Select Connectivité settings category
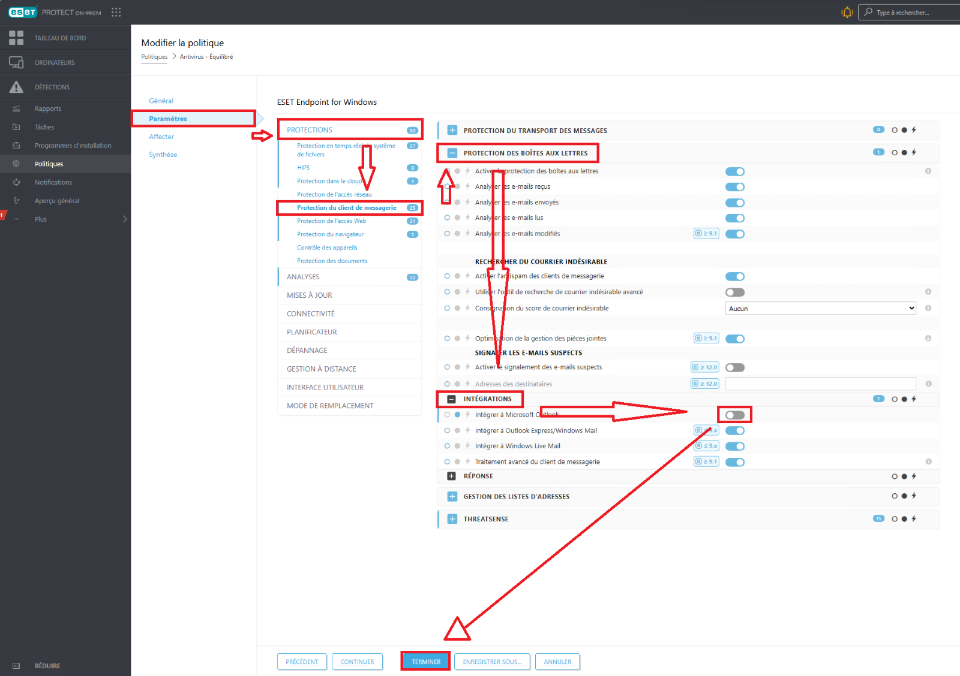Screen dimensions: 960x676 coord(350,314)
